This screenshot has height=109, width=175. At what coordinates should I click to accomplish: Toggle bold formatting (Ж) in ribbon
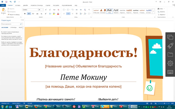25,14
